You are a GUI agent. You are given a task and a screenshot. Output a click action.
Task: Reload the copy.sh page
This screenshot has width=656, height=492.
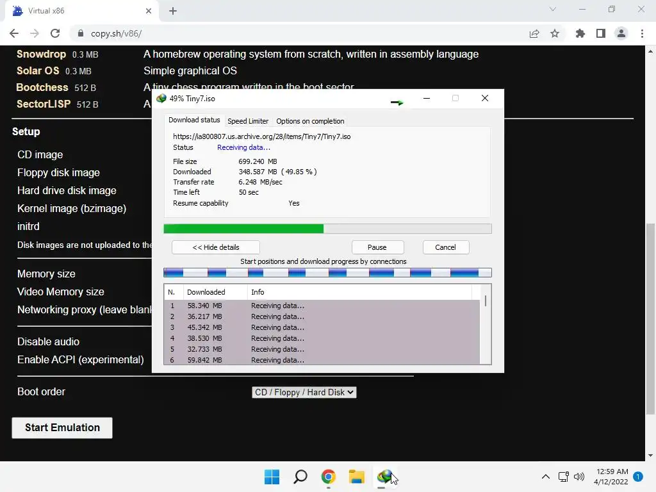(x=55, y=33)
